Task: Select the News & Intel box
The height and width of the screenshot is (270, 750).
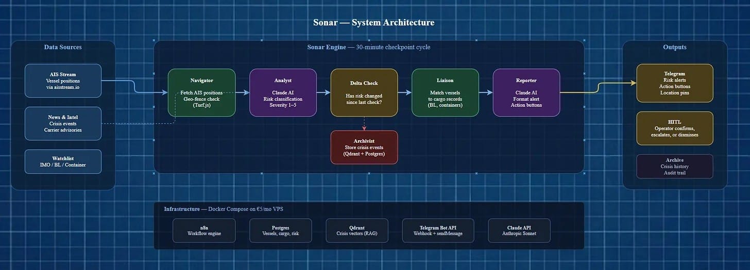Action: (63, 124)
